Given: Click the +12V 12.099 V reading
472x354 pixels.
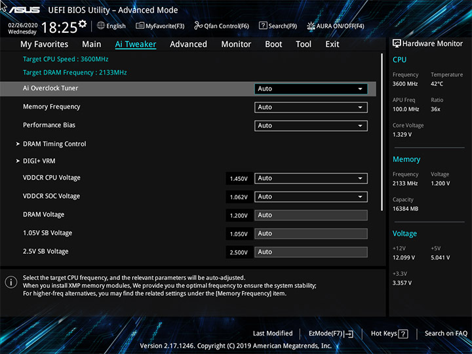Looking at the screenshot, I should pyautogui.click(x=404, y=258).
